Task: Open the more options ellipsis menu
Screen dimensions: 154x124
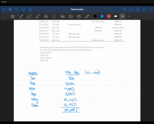Action: click(x=150, y=9)
